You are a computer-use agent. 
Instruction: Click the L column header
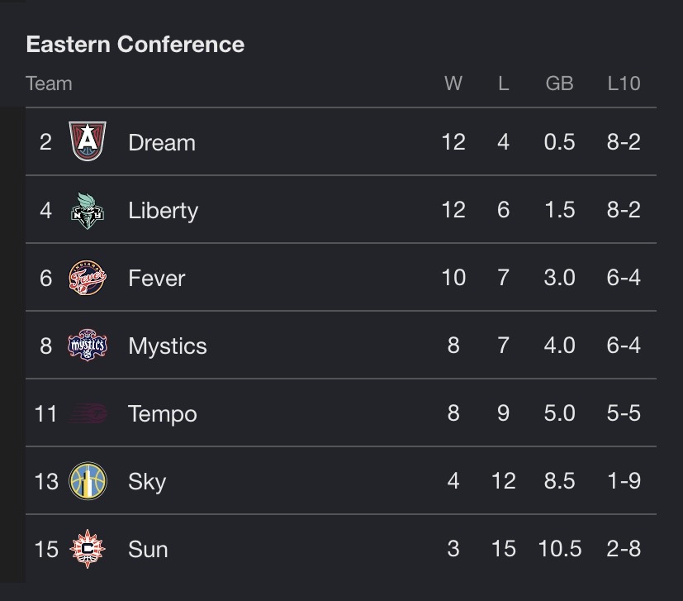tap(504, 83)
